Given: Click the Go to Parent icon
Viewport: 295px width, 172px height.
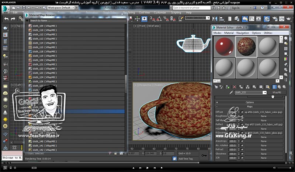Looking at the screenshot, I should point(280,87).
